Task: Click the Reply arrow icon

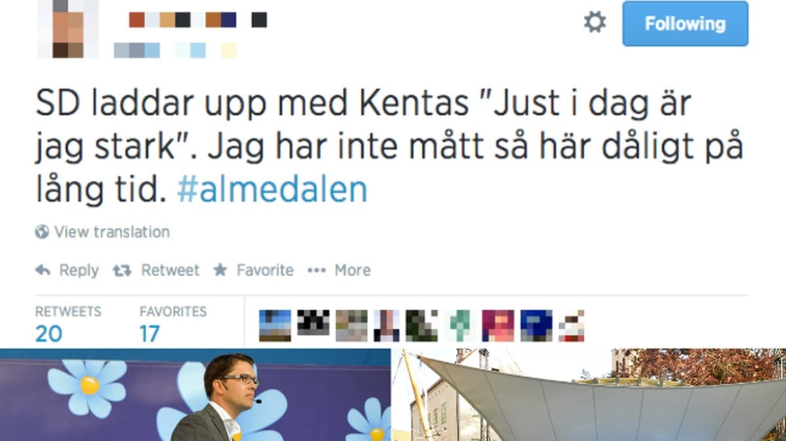Action: click(43, 270)
